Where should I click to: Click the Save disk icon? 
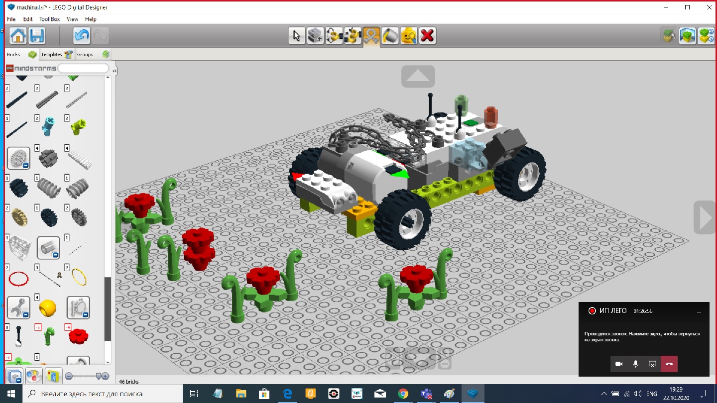click(37, 36)
